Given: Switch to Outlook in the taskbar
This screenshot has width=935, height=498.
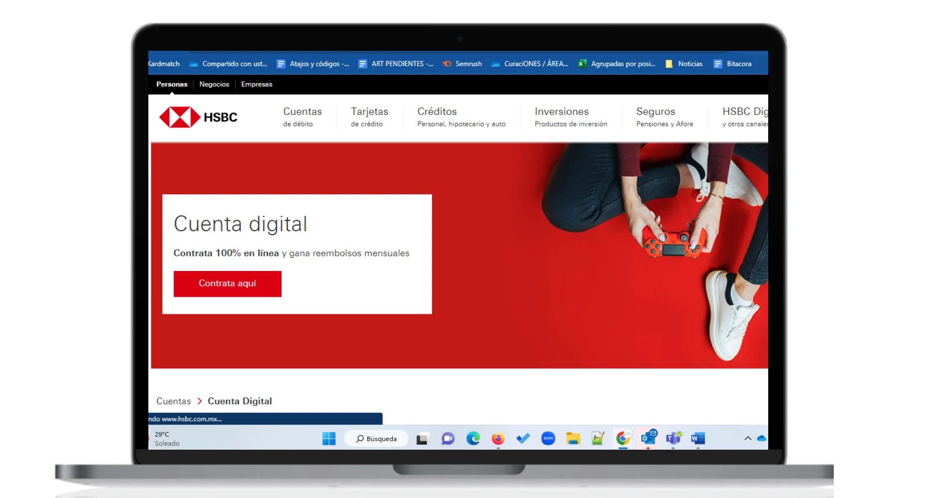Looking at the screenshot, I should click(648, 438).
